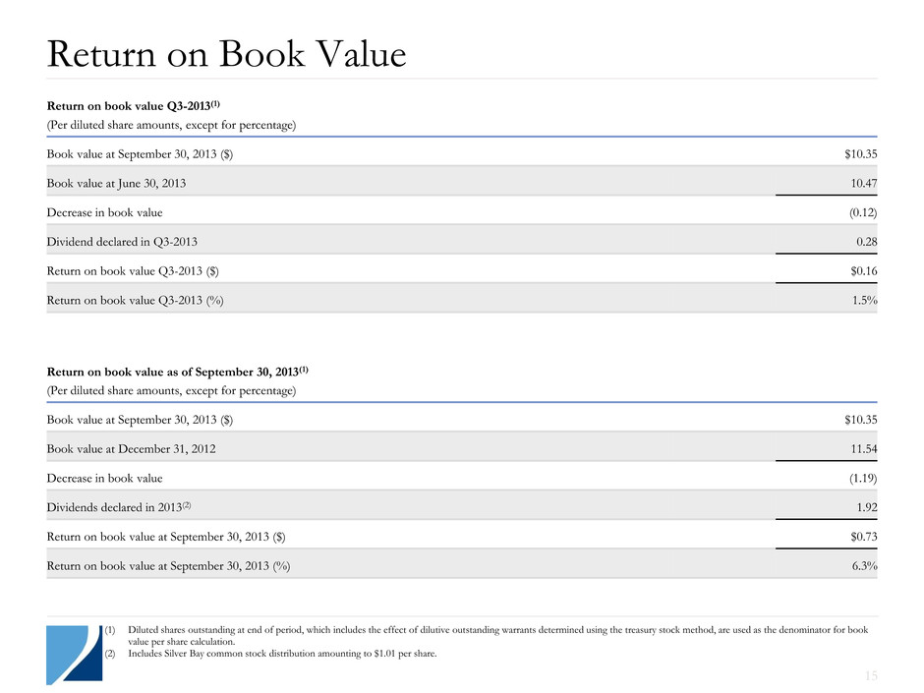Click the $0.16 Q3-2013 return value
The image size is (924, 693).
[860, 270]
